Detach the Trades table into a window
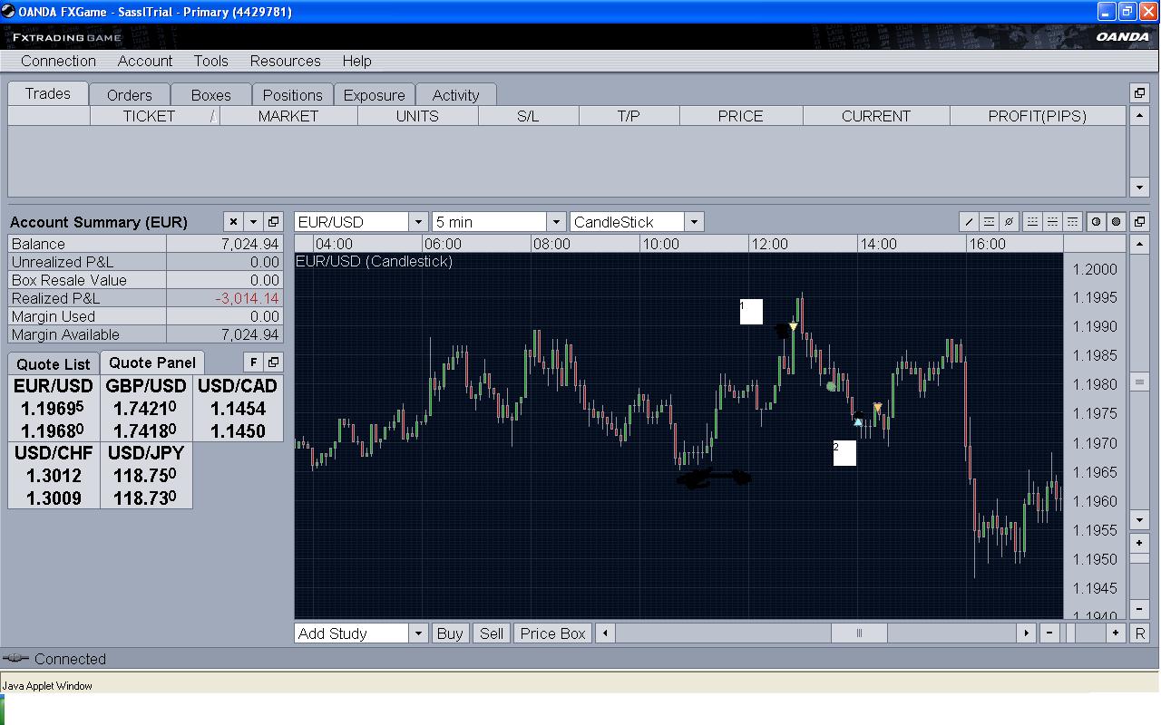The image size is (1161, 725). [1140, 92]
